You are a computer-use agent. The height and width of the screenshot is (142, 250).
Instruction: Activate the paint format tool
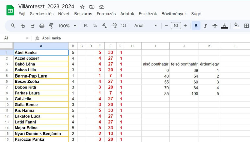[51, 26]
